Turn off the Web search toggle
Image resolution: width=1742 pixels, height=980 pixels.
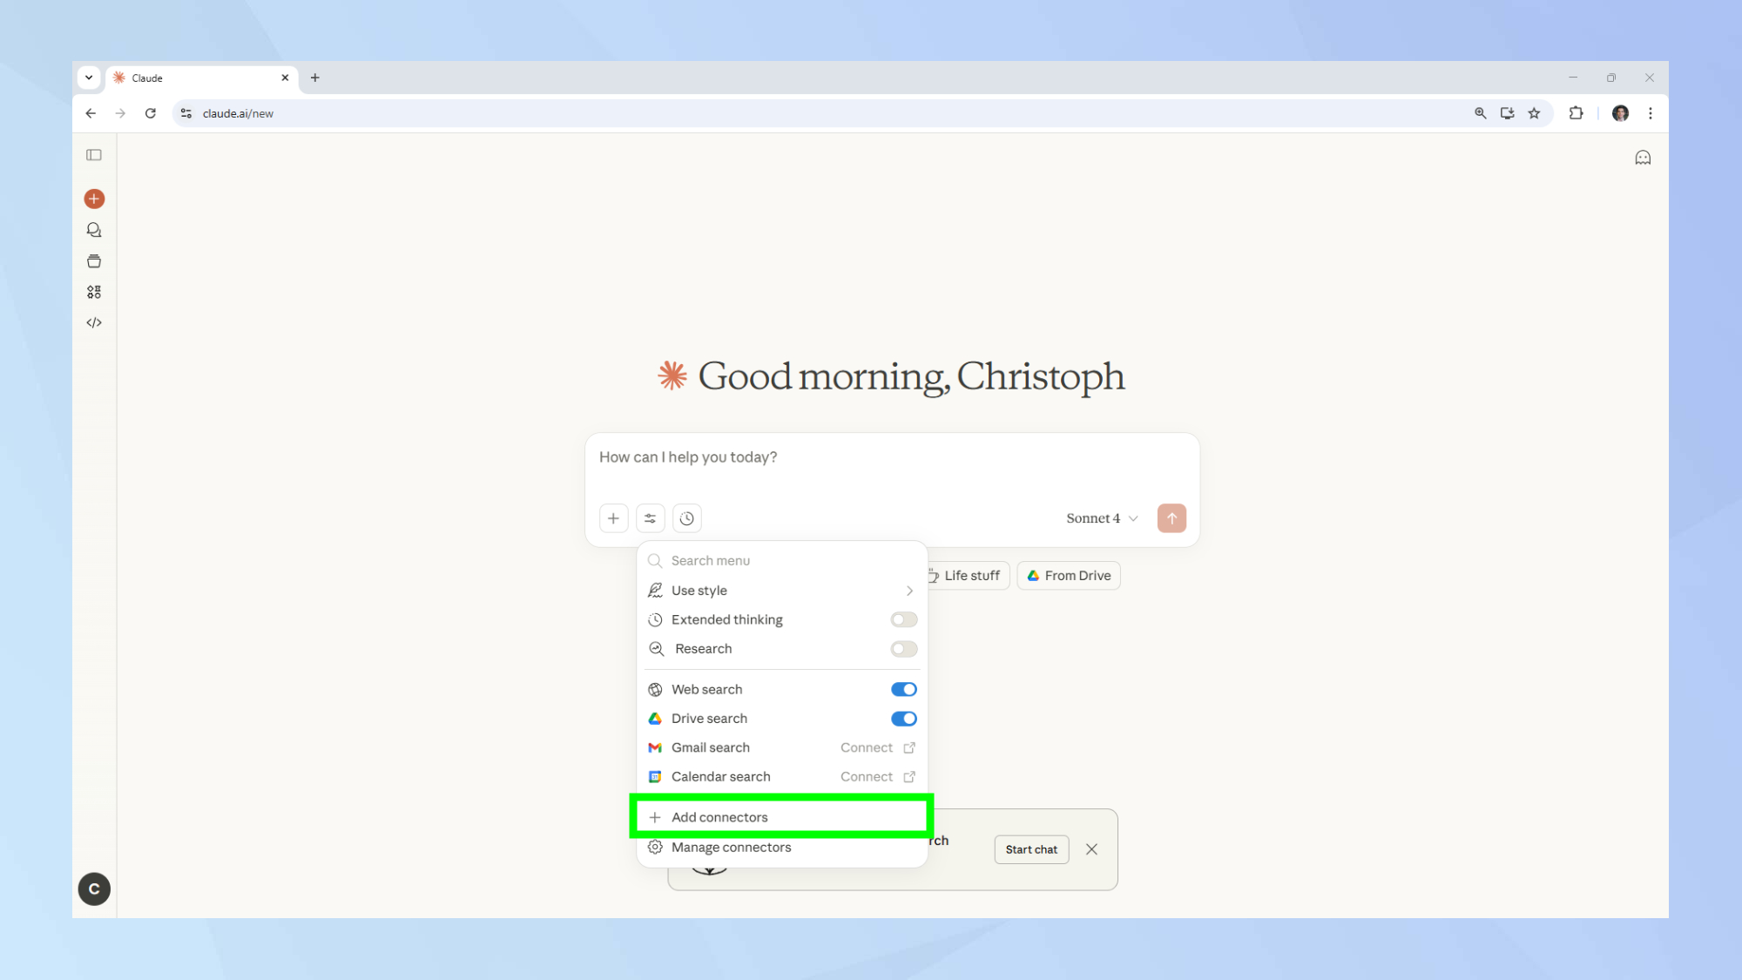point(903,689)
